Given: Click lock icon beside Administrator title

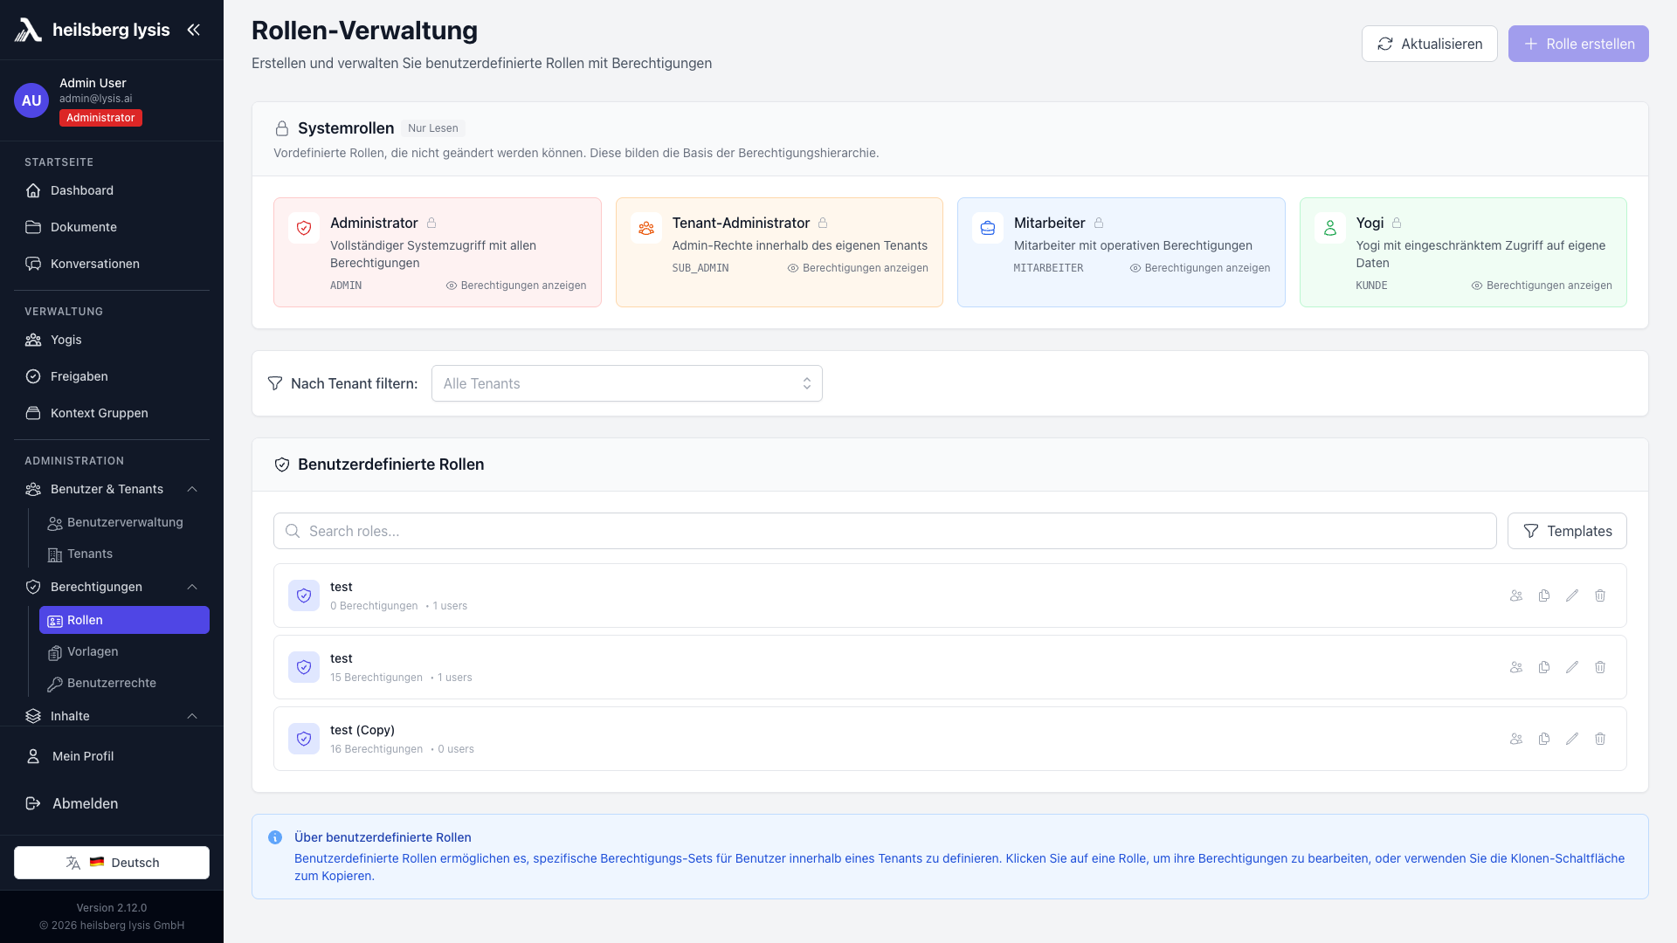Looking at the screenshot, I should pos(431,223).
